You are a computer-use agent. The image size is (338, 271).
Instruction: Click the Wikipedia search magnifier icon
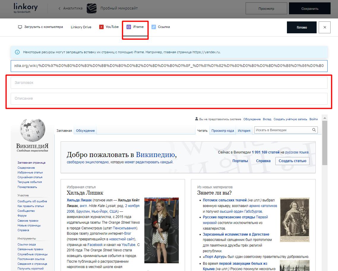click(x=314, y=130)
